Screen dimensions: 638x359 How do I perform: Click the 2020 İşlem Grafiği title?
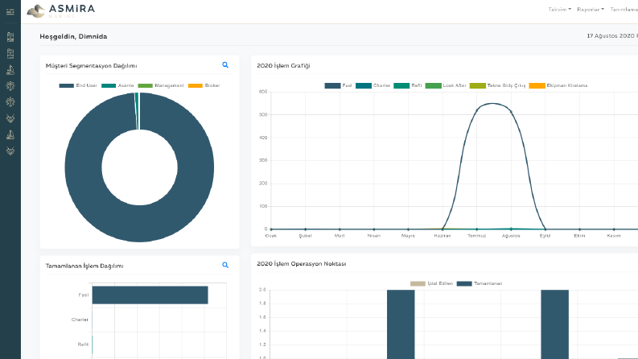click(283, 65)
